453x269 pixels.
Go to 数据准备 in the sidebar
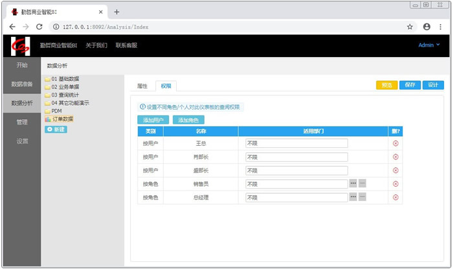(22, 84)
